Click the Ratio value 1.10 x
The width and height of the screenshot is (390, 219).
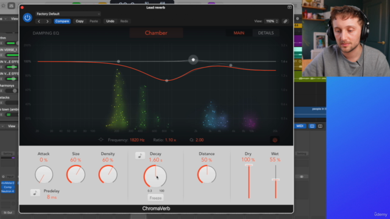click(x=171, y=140)
